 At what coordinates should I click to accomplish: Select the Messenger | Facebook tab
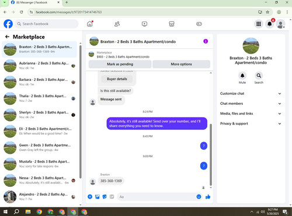(x=35, y=2)
